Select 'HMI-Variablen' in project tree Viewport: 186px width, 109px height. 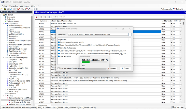[15, 32]
